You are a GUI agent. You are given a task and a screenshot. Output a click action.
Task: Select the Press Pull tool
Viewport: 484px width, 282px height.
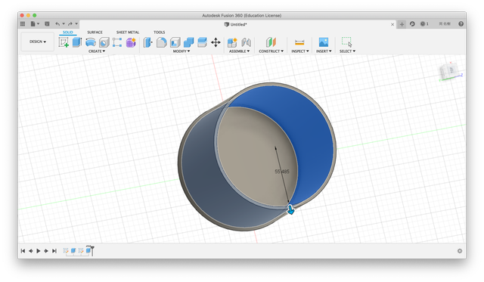(x=148, y=42)
